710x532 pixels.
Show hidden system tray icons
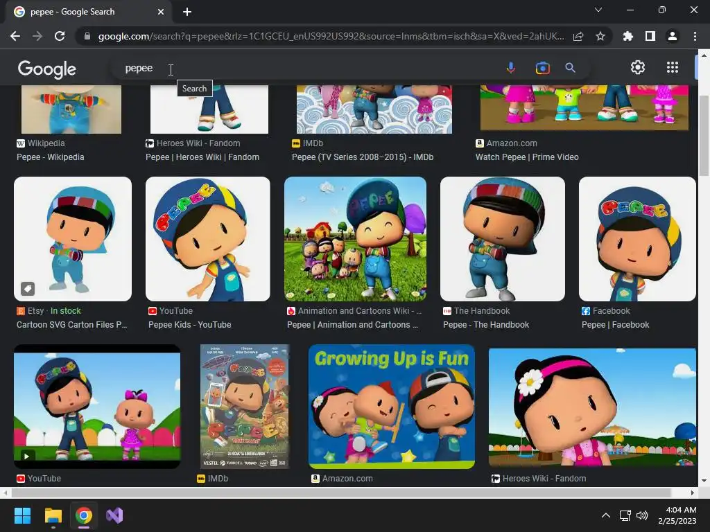pos(606,515)
